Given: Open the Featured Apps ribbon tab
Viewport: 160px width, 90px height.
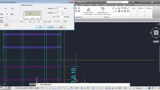Looking at the screenshot, I should pyautogui.click(x=130, y=5).
